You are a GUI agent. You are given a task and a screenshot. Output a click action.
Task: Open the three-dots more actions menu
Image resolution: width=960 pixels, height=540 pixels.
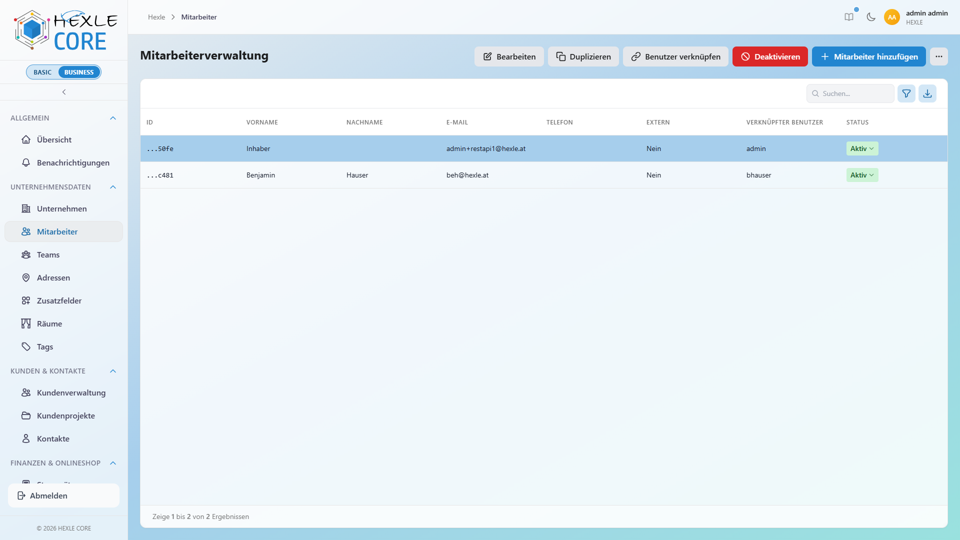click(x=939, y=56)
